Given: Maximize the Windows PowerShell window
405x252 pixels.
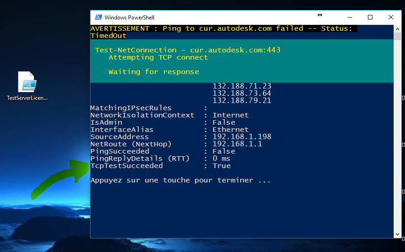Looking at the screenshot, I should point(370,17).
